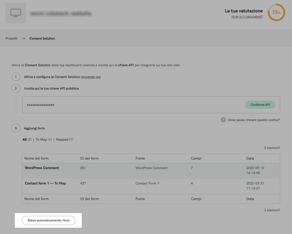This screenshot has height=234, width=292.
Task: Click the step 2 circle number
Action: click(x=16, y=89)
